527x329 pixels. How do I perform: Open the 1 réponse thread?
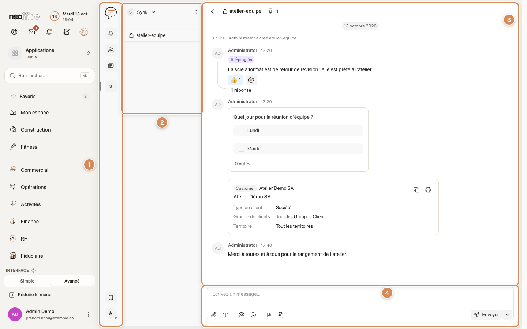click(241, 90)
